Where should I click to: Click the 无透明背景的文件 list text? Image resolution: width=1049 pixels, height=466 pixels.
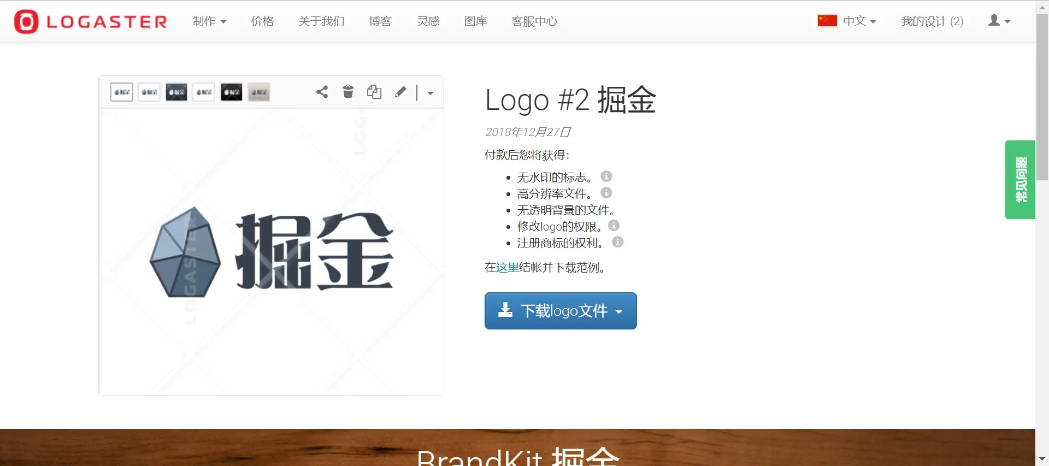tap(566, 210)
